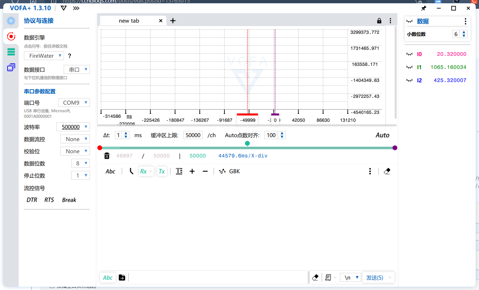Click the GBK encoding label
The width and height of the screenshot is (479, 290).
click(235, 171)
